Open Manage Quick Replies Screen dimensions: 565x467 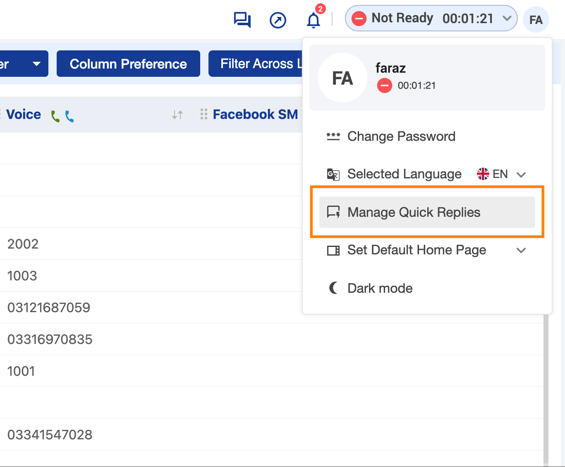[414, 212]
